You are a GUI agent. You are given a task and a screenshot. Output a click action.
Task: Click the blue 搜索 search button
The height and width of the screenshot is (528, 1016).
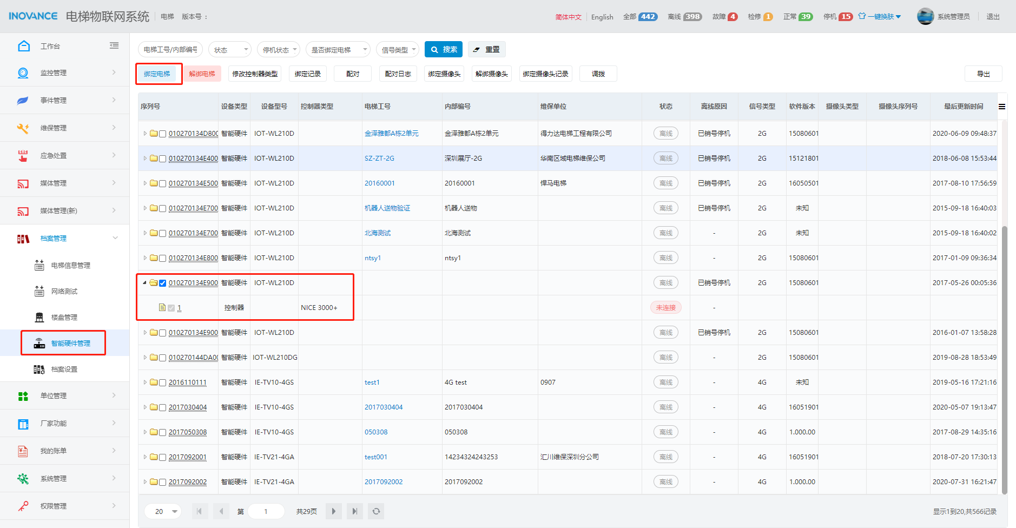click(444, 50)
